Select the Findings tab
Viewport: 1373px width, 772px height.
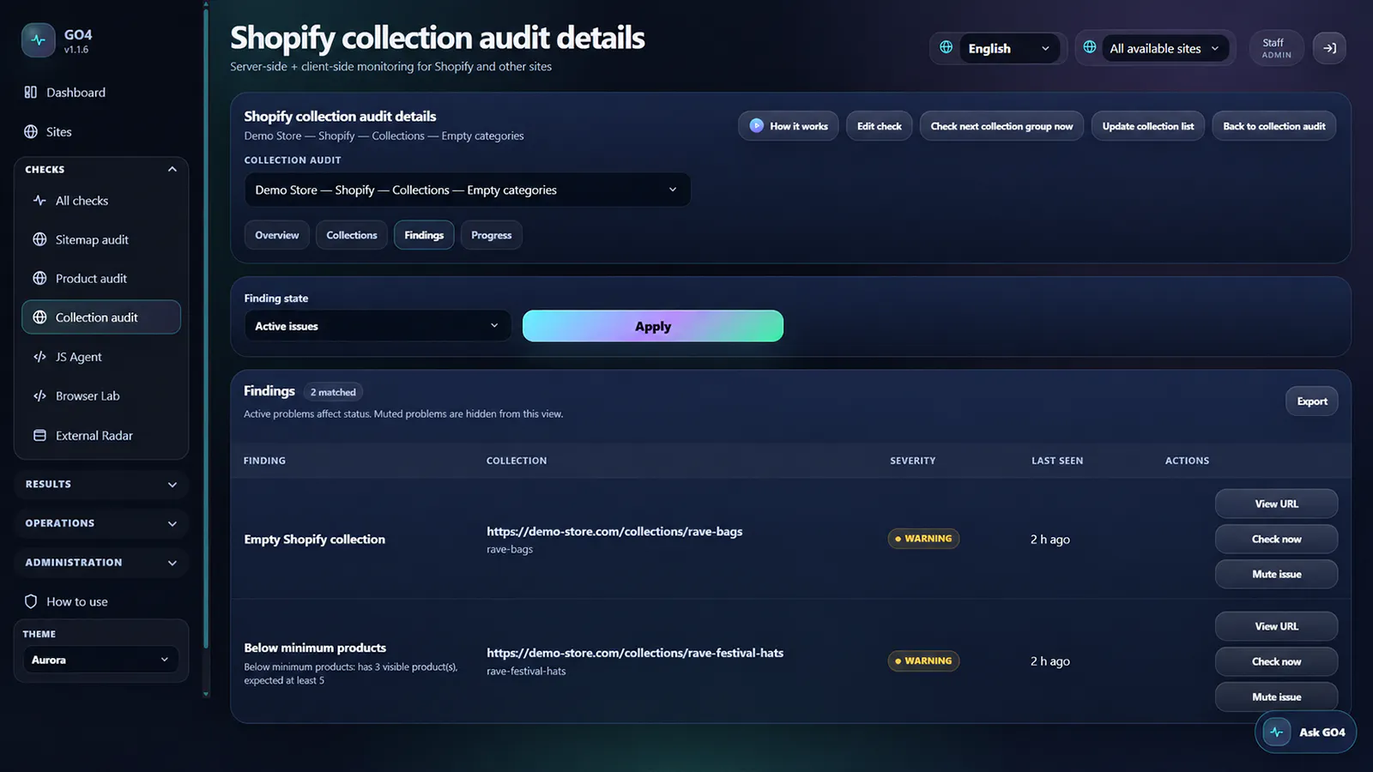coord(424,235)
